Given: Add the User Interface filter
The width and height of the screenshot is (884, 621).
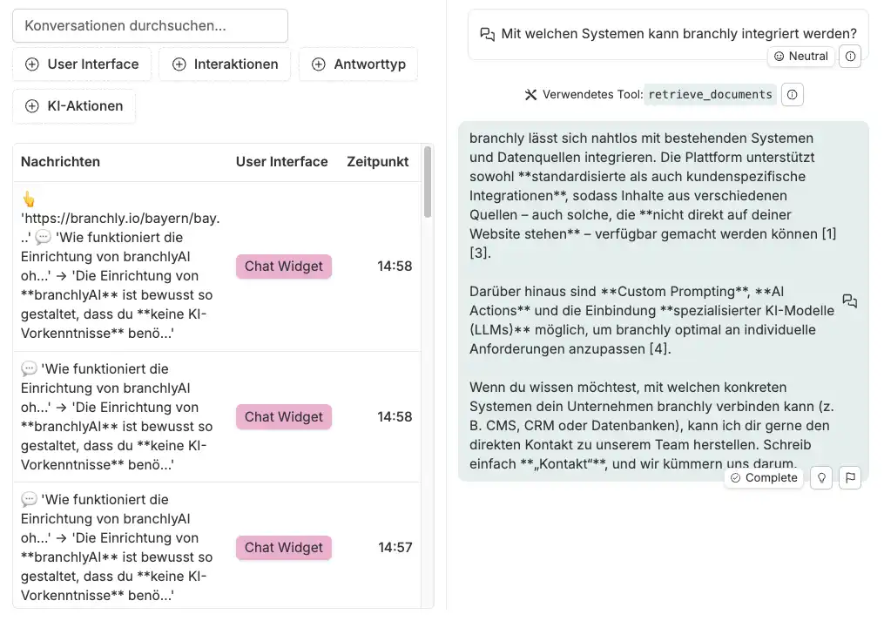Looking at the screenshot, I should [x=83, y=64].
